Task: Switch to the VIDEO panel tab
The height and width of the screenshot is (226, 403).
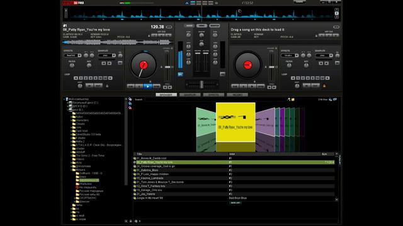Action: tap(201, 26)
